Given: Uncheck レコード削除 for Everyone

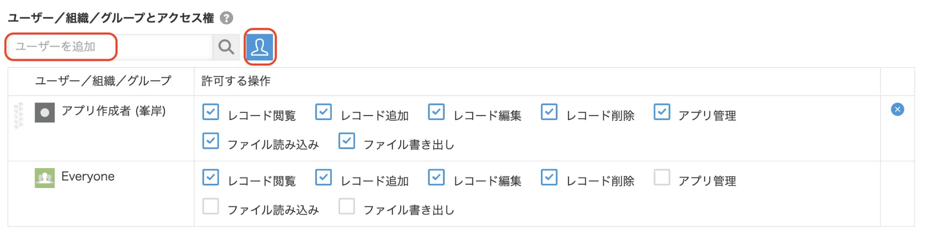Looking at the screenshot, I should click(549, 177).
